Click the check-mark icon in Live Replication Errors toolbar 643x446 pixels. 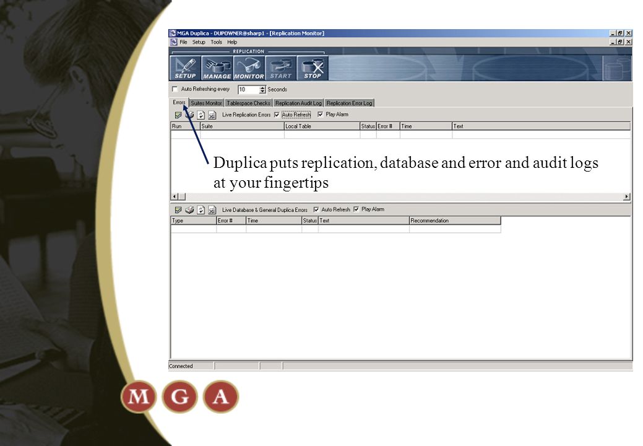pos(178,115)
